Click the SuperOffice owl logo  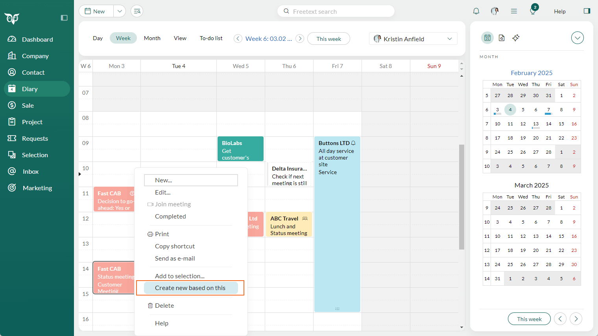pyautogui.click(x=12, y=18)
